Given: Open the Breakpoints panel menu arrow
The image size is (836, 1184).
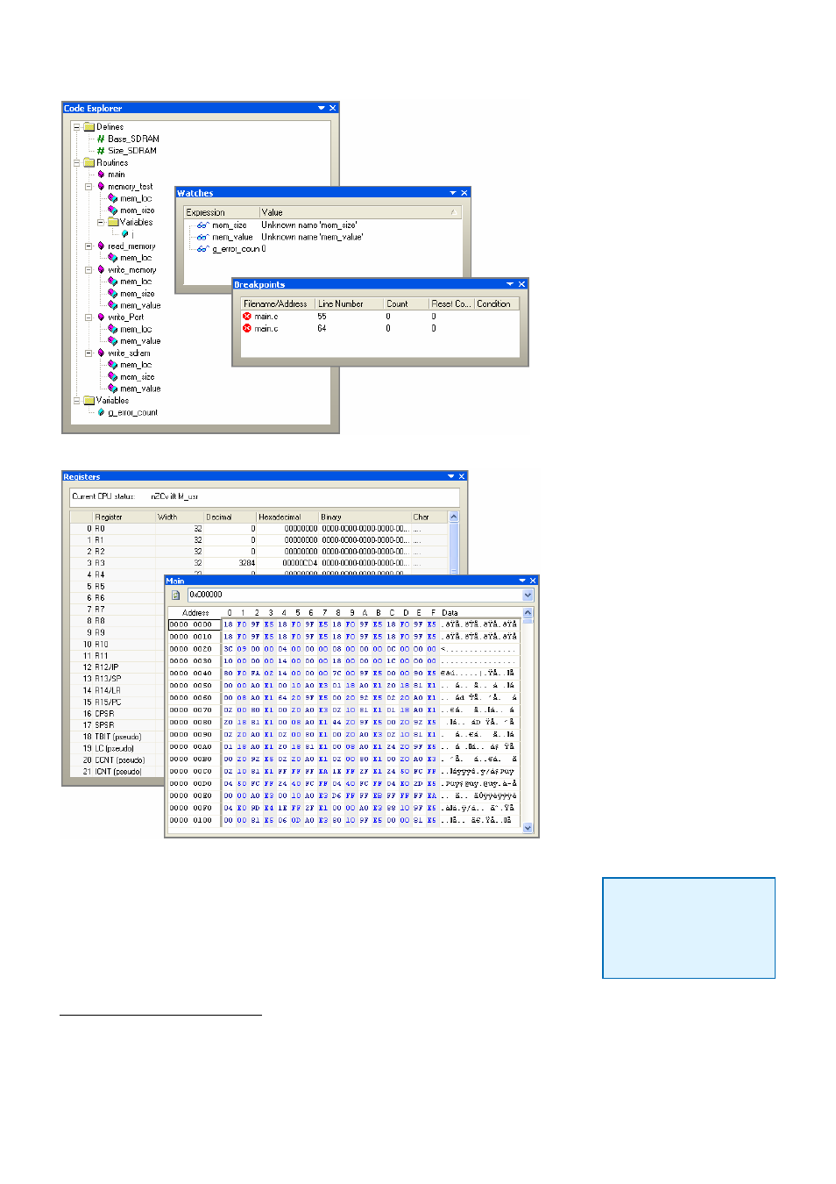Looking at the screenshot, I should coord(510,284).
